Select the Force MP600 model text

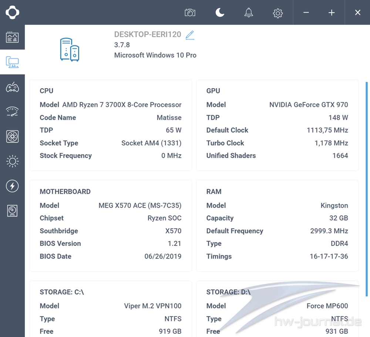pos(327,306)
